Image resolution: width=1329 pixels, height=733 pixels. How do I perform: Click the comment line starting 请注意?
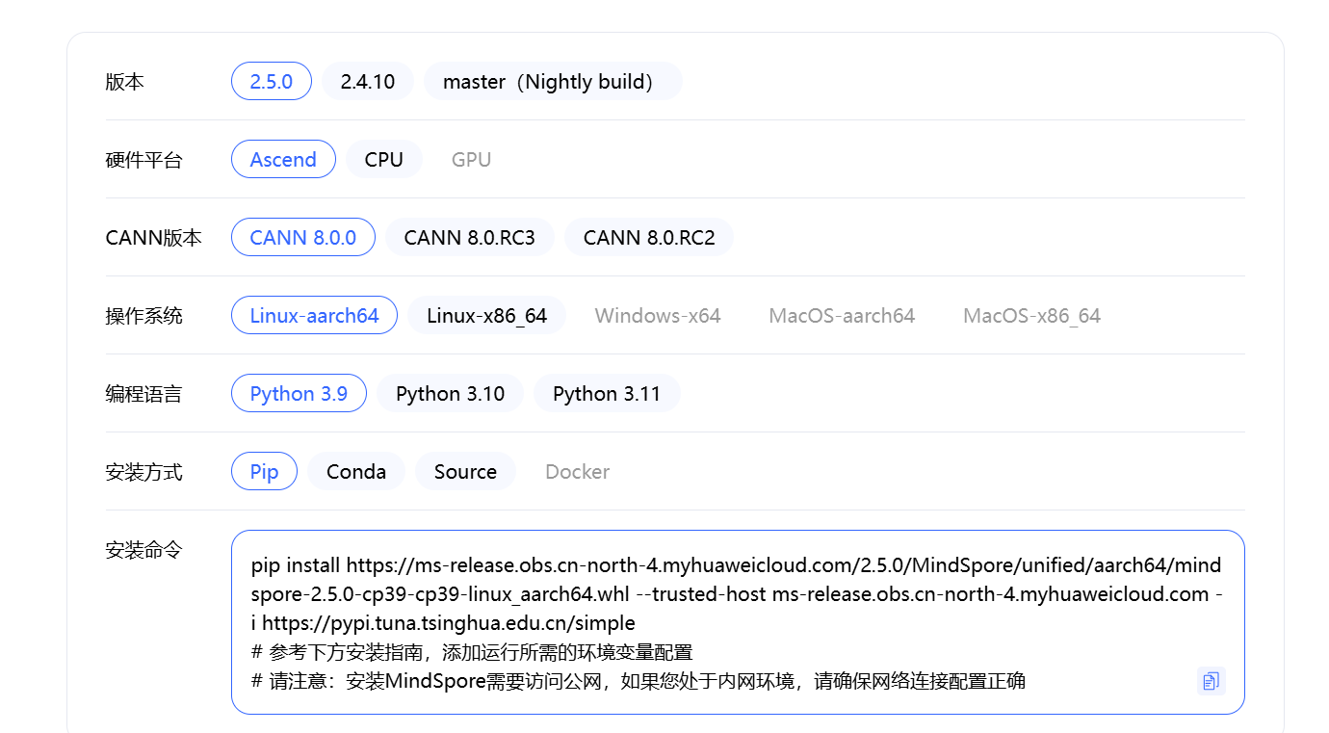pyautogui.click(x=638, y=681)
